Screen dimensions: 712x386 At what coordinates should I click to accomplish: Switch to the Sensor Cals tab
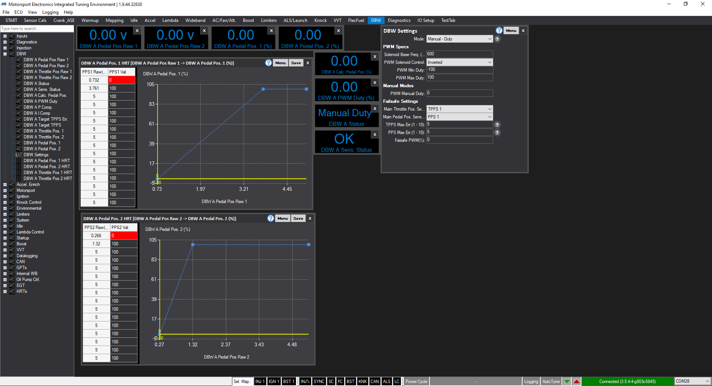click(x=35, y=20)
